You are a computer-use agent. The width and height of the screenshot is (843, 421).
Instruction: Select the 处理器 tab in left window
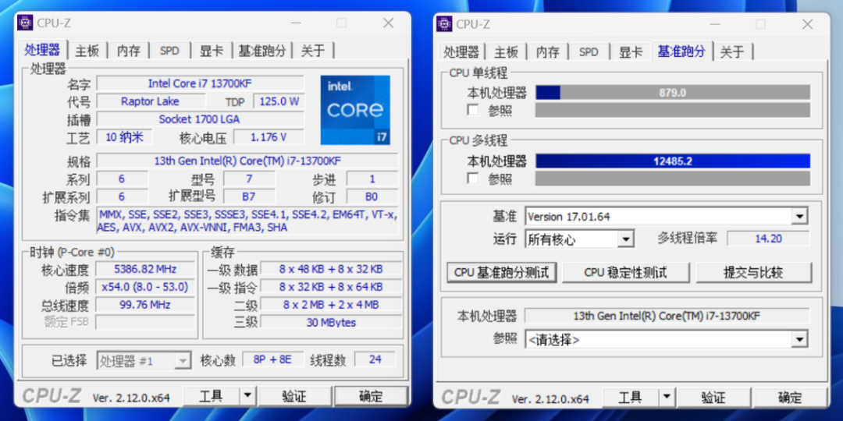pos(42,50)
